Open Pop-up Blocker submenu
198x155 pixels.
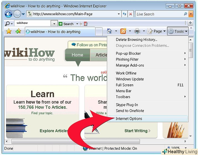click(x=148, y=53)
